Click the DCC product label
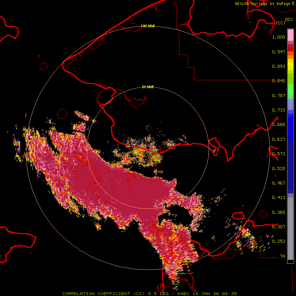Screen dimensions: 296x296 click(x=289, y=20)
